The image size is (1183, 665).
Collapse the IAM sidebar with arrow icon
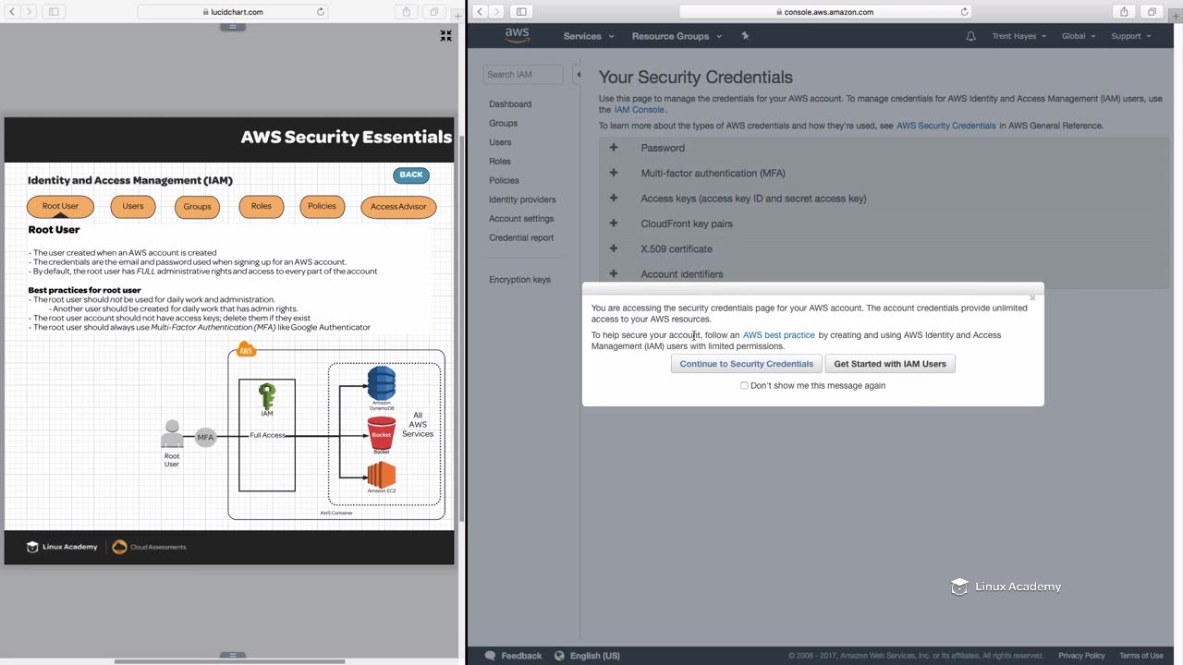tap(579, 75)
